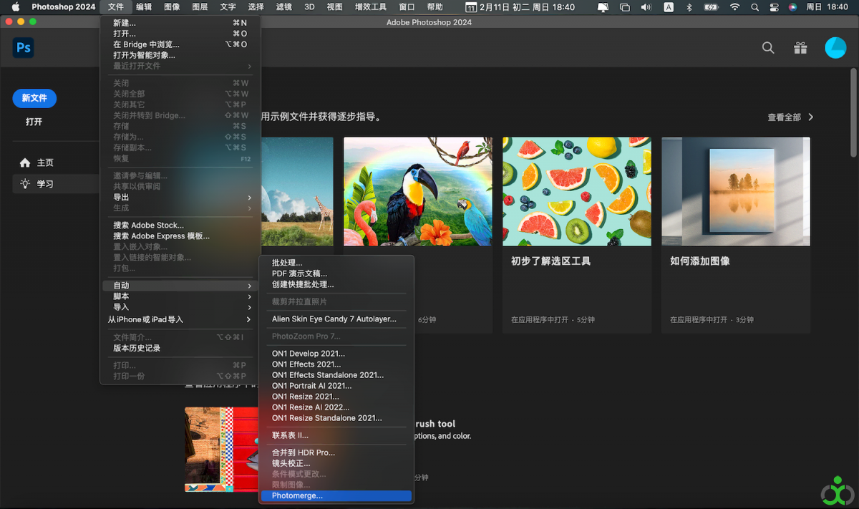Open the 编辑 menu in the menu bar
Viewport: 859px width, 509px height.
click(x=144, y=7)
